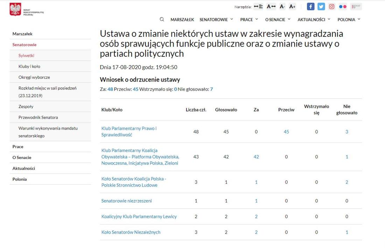Open Sylwetki in the sidebar
The width and height of the screenshot is (385, 248).
pyautogui.click(x=50, y=56)
